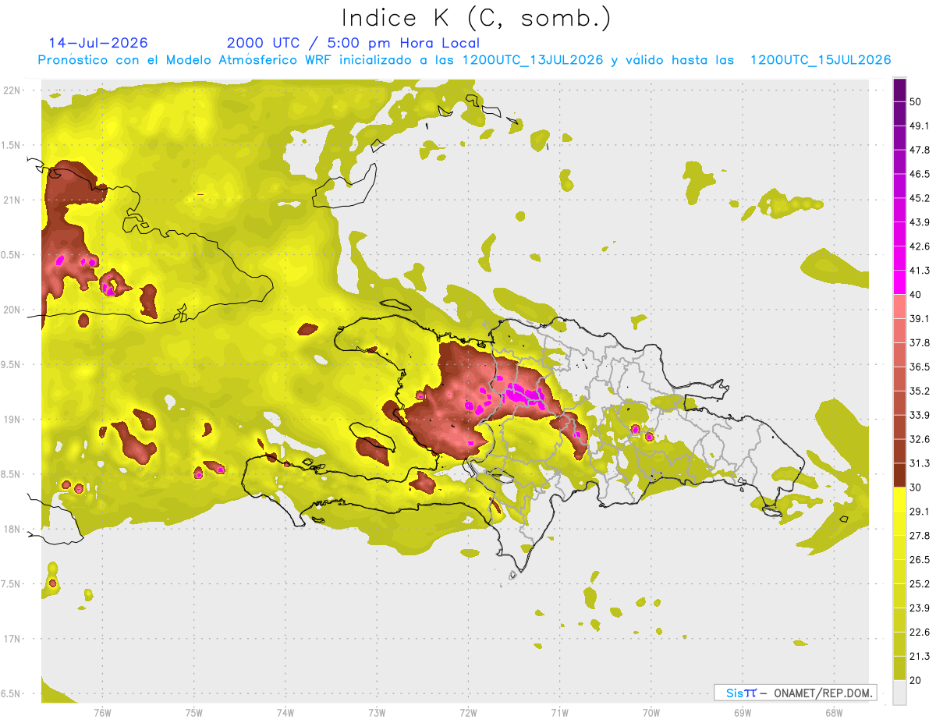Image resolution: width=936 pixels, height=723 pixels.
Task: Select the date text "14-Jul-2026"
Action: pyautogui.click(x=98, y=43)
